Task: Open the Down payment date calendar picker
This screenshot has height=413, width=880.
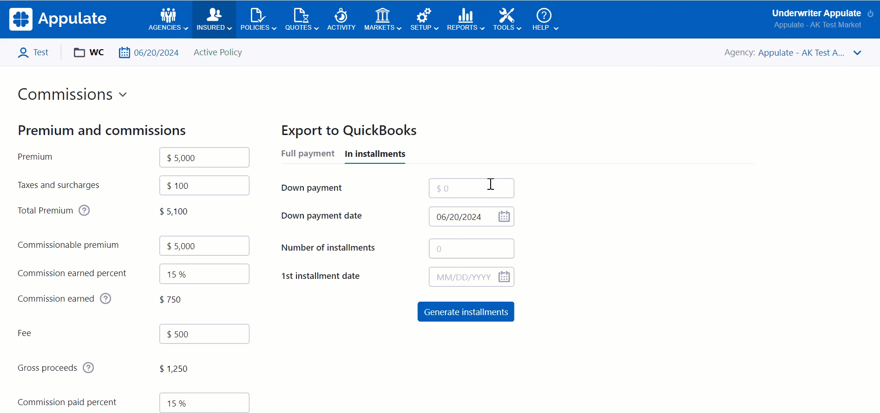Action: coord(504,217)
